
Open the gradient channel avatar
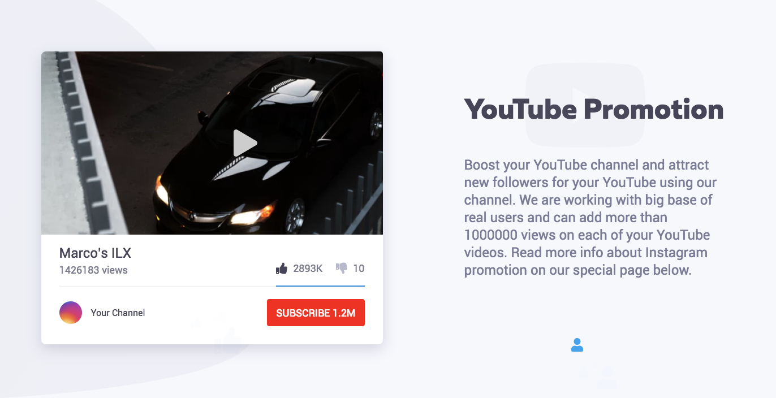(71, 313)
